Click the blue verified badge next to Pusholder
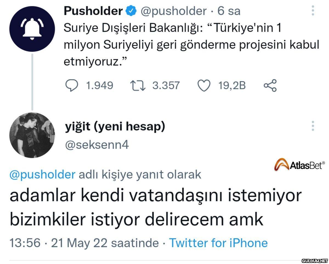Image resolution: width=329 pixels, height=264 pixels. 131,11
